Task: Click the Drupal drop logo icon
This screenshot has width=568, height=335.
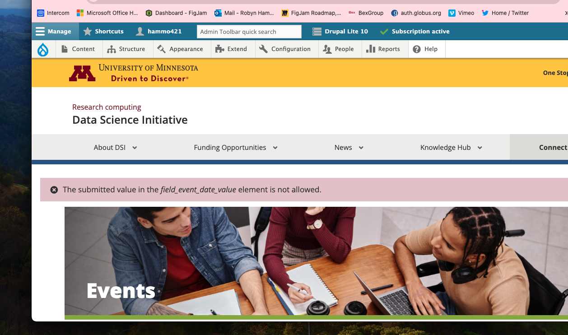Action: tap(43, 49)
